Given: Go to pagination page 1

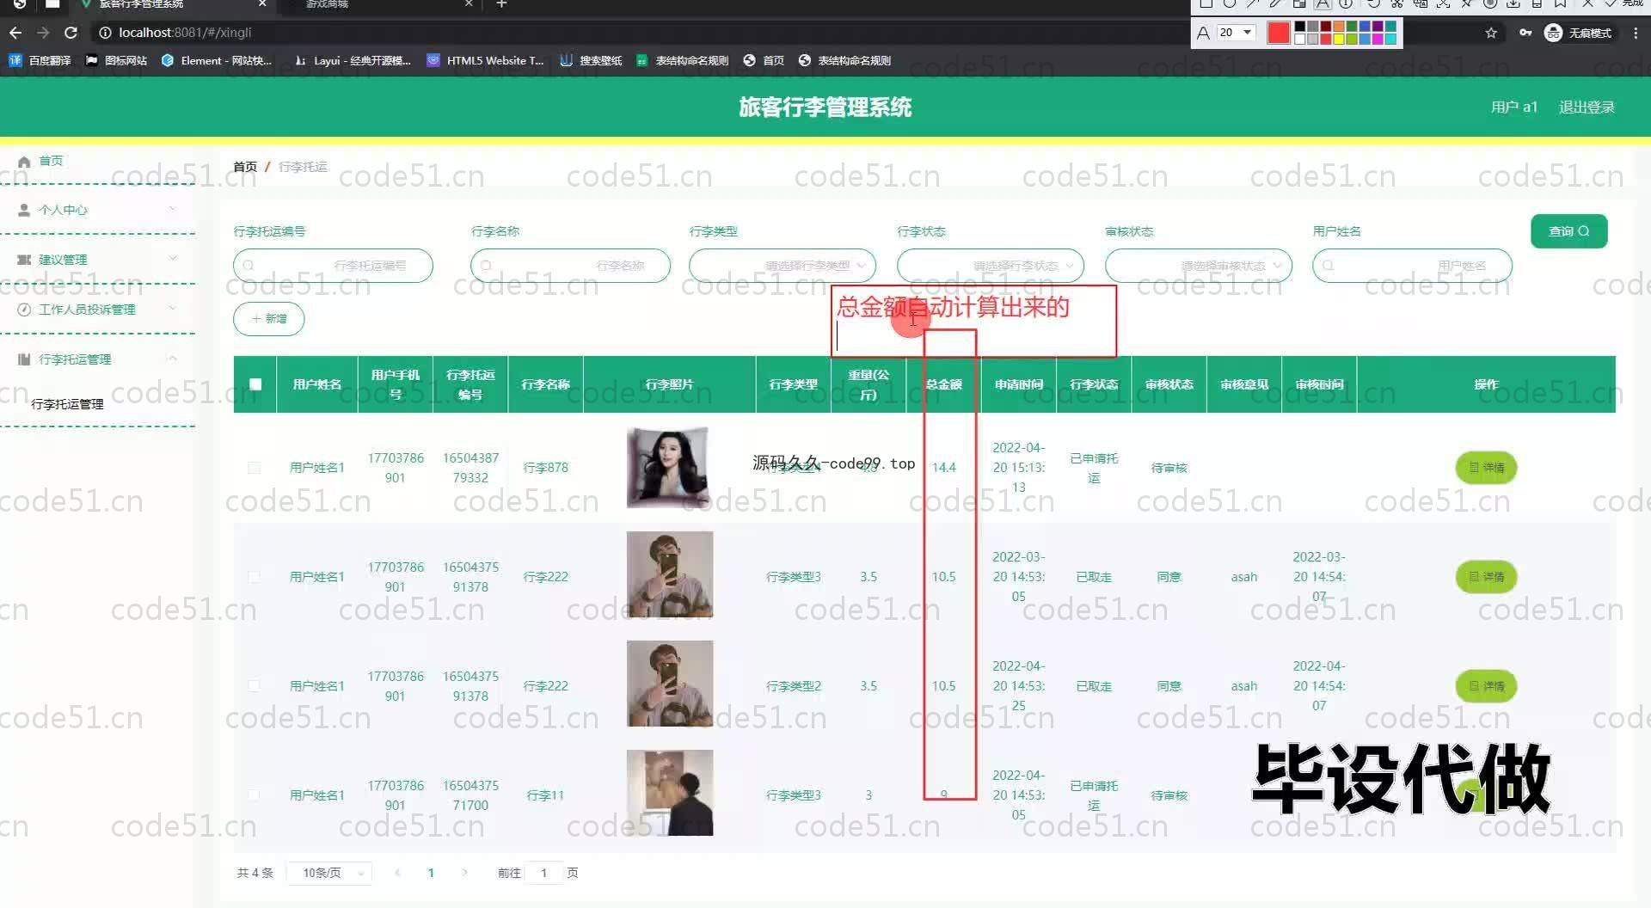Looking at the screenshot, I should 431,873.
